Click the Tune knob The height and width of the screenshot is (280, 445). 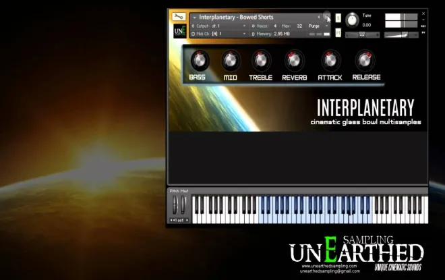click(352, 20)
